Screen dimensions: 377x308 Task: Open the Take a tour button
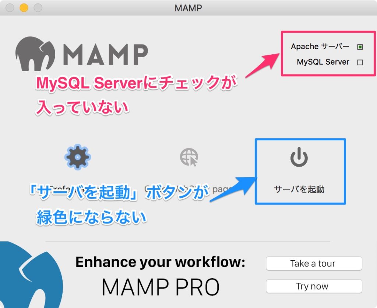click(x=314, y=264)
